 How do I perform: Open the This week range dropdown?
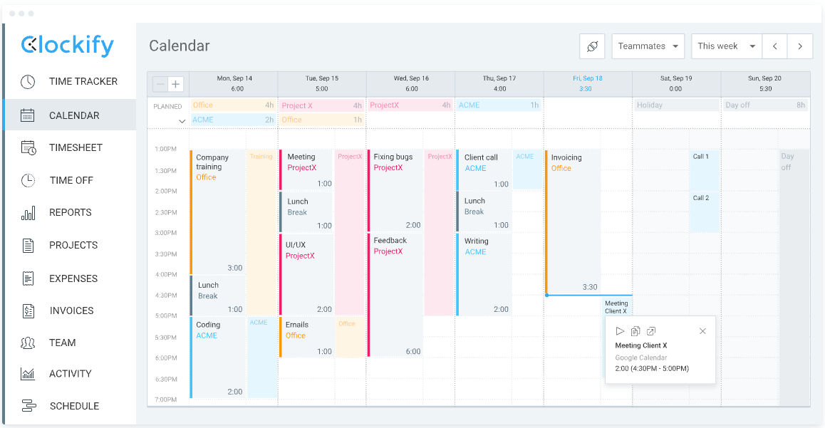coord(727,46)
